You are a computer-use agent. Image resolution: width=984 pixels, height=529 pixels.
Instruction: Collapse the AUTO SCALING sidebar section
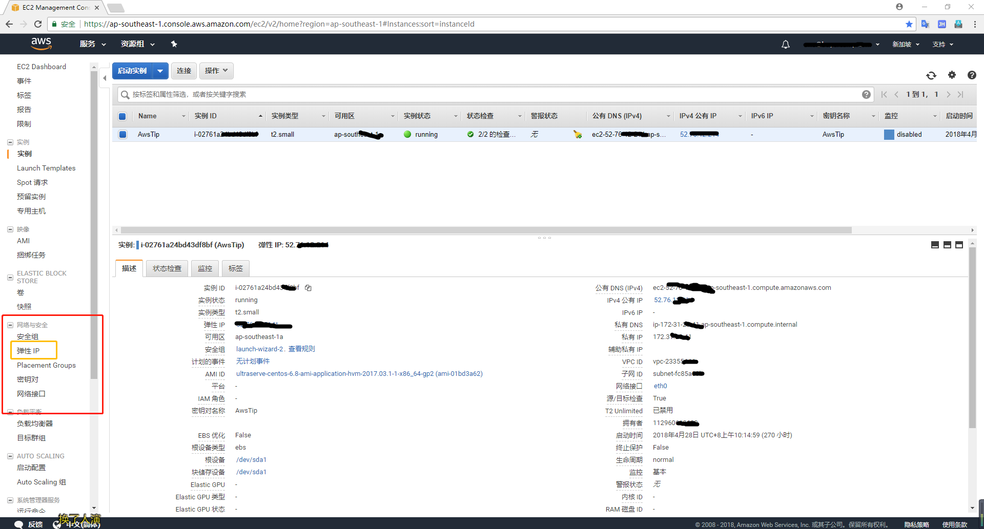[10, 456]
